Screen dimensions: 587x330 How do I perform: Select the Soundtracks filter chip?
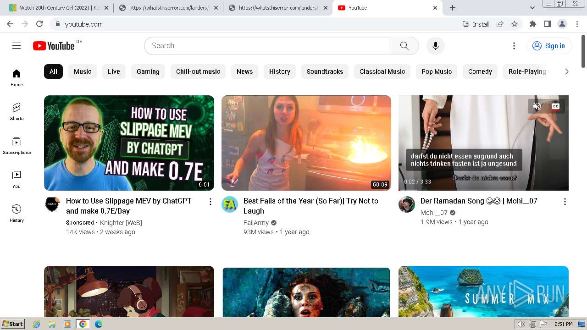point(325,71)
